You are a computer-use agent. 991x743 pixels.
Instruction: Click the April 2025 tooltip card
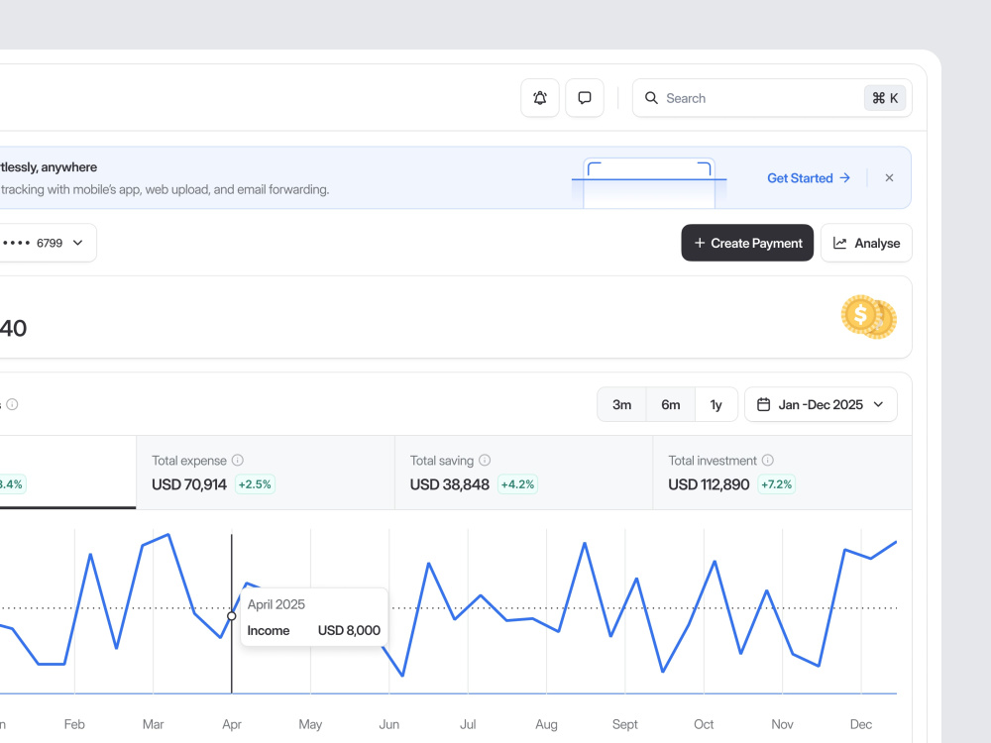(x=314, y=617)
